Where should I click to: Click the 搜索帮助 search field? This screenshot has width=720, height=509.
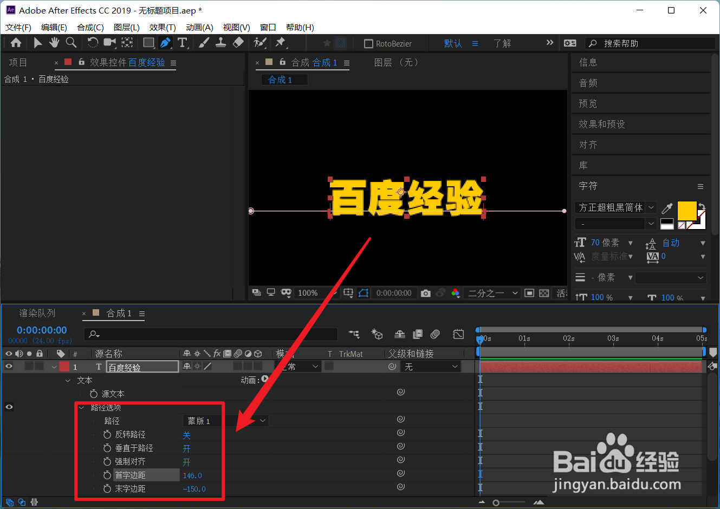pos(650,43)
